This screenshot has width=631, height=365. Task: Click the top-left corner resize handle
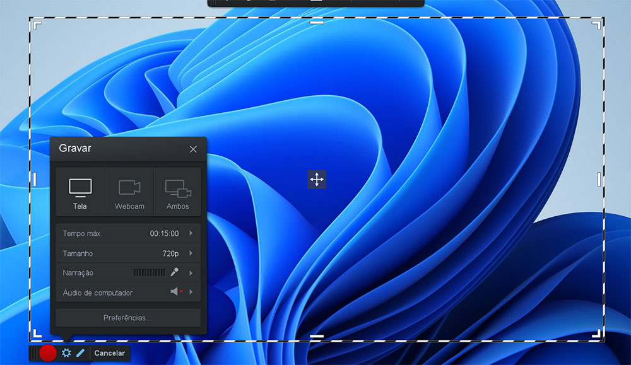(37, 25)
